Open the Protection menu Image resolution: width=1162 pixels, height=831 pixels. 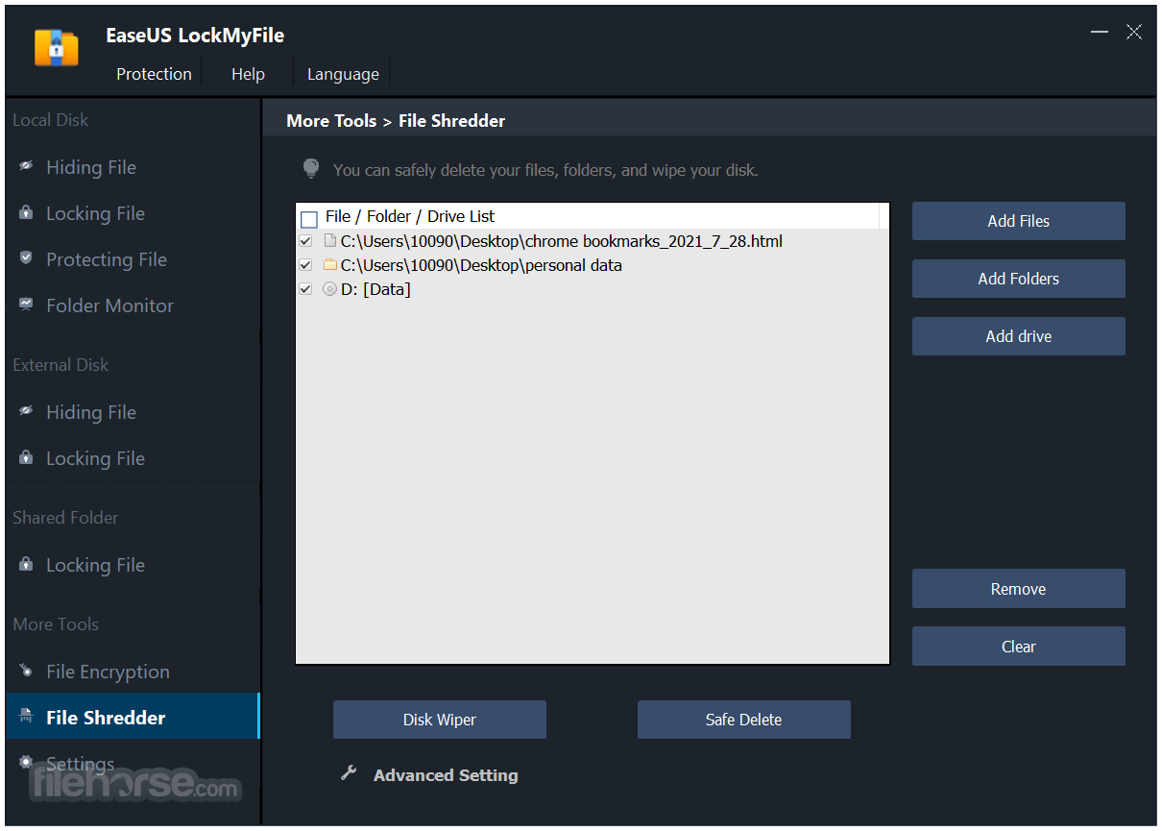[154, 74]
